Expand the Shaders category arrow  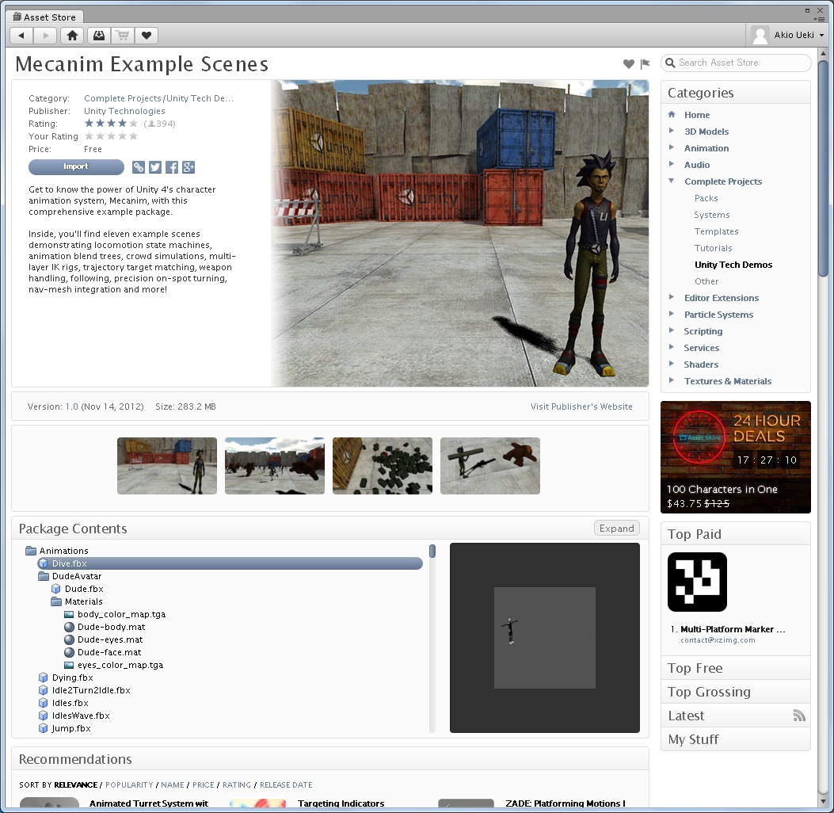point(672,364)
